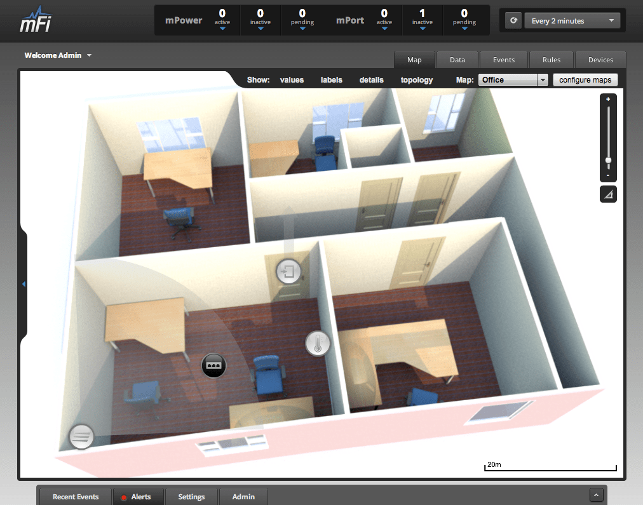Open the Alerts panel at the bottom

click(x=138, y=496)
